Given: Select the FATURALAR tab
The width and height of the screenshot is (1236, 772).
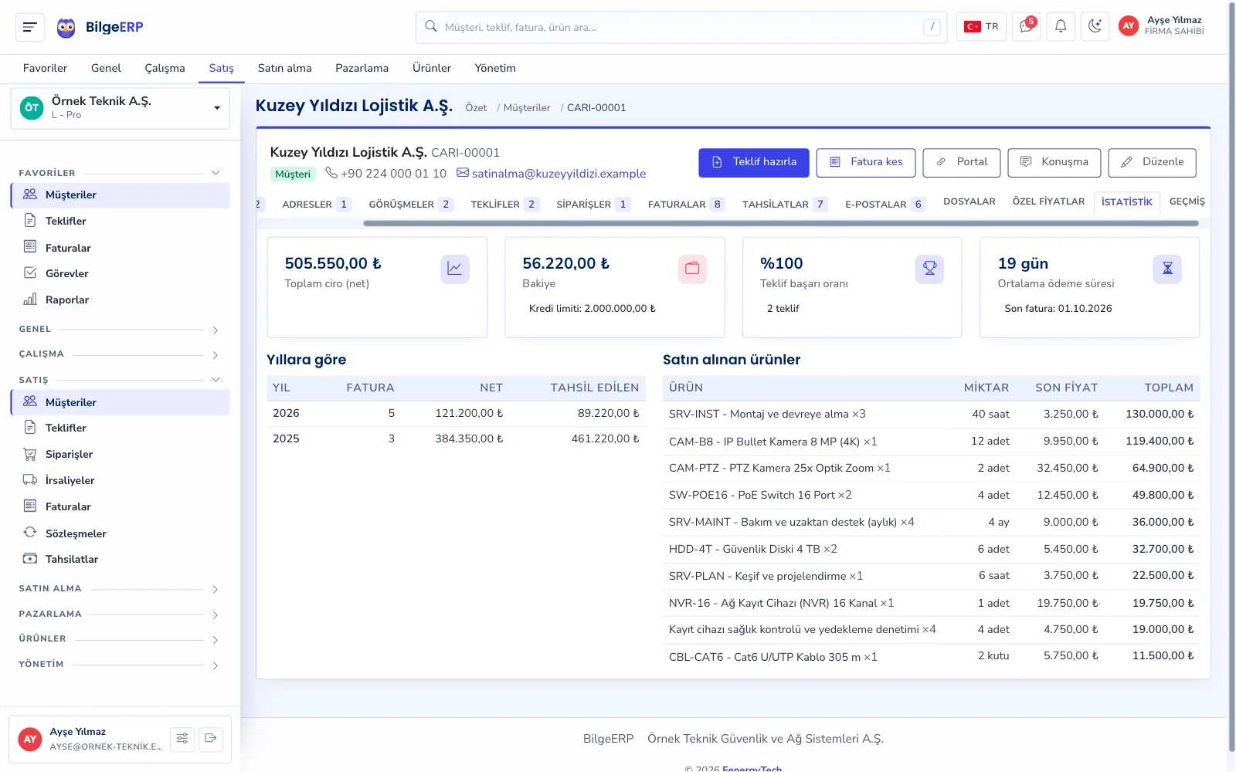Looking at the screenshot, I should click(685, 205).
